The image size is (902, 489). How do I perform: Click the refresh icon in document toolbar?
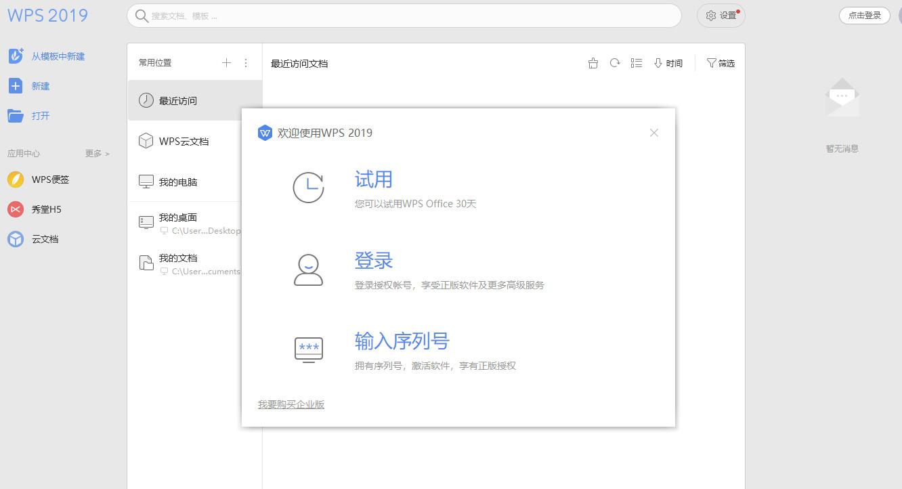(615, 63)
